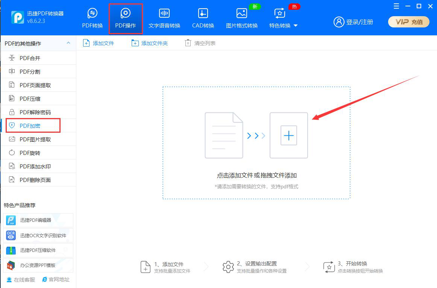Select PDF解除密码 in the sidebar
The width and height of the screenshot is (437, 288).
pos(38,112)
